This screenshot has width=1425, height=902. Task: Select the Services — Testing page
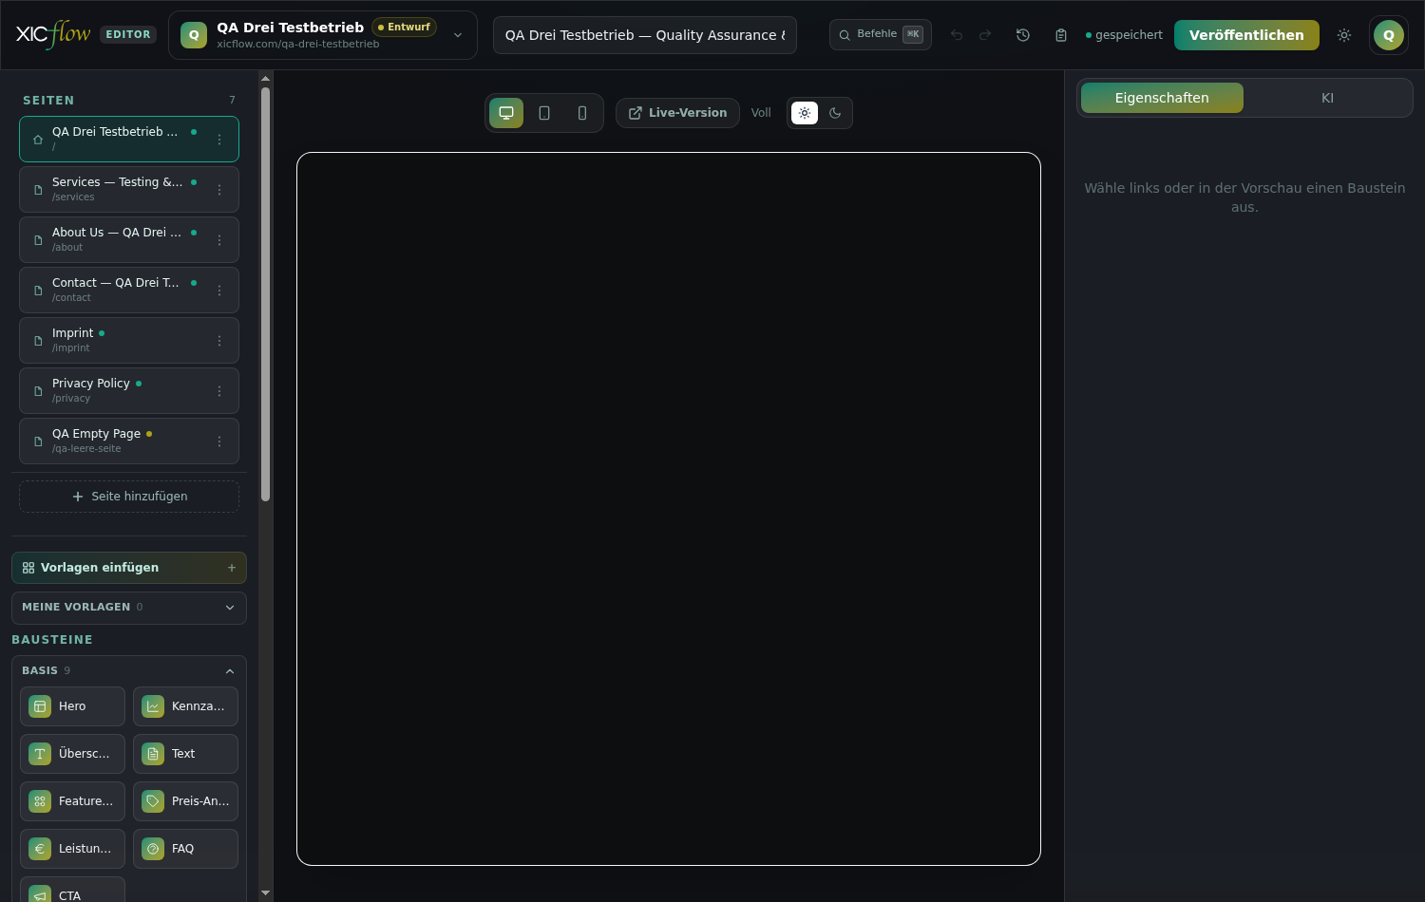click(x=129, y=190)
